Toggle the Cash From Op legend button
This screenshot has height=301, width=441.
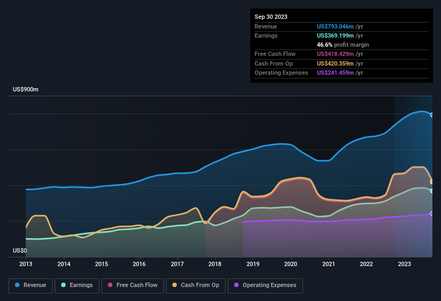tap(196, 285)
